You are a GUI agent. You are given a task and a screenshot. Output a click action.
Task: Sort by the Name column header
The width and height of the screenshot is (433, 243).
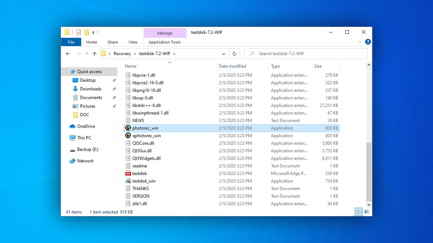click(170, 66)
